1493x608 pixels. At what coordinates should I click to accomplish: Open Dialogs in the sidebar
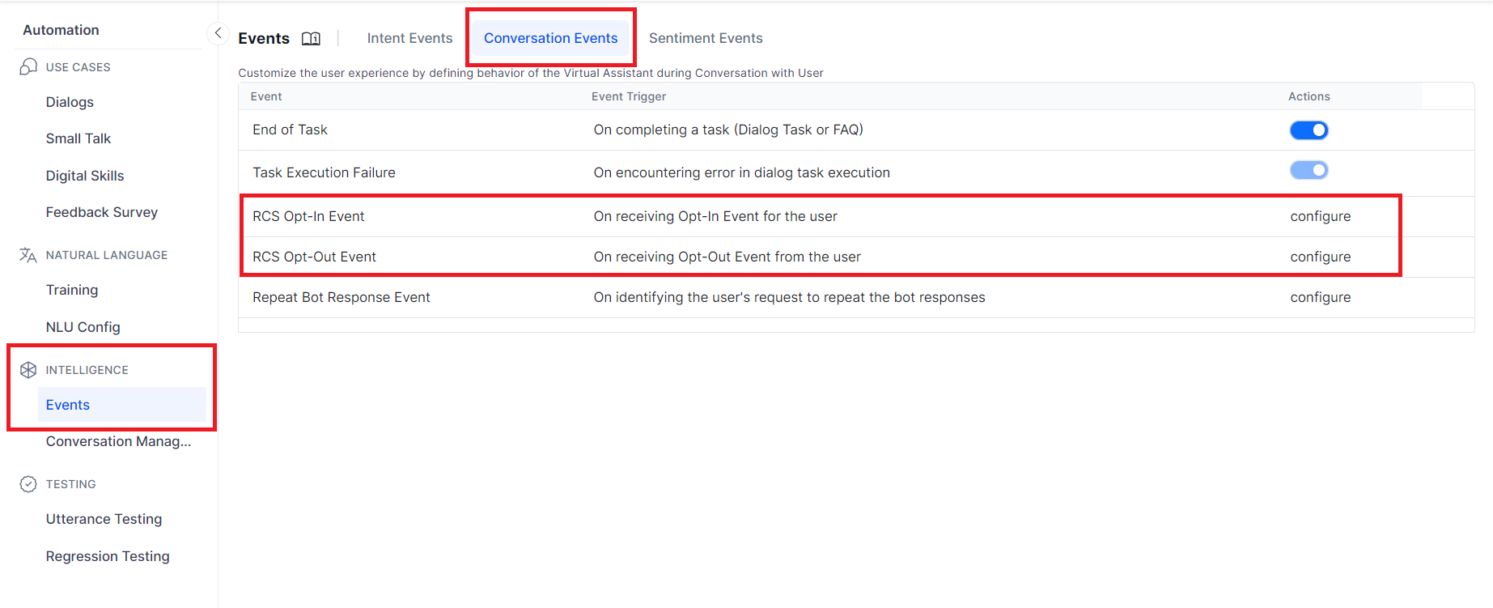click(x=70, y=102)
